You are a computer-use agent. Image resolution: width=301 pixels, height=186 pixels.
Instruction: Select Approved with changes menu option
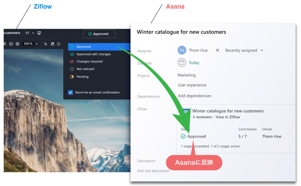[x=90, y=54]
